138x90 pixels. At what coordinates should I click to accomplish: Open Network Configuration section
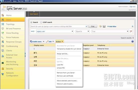point(12,74)
